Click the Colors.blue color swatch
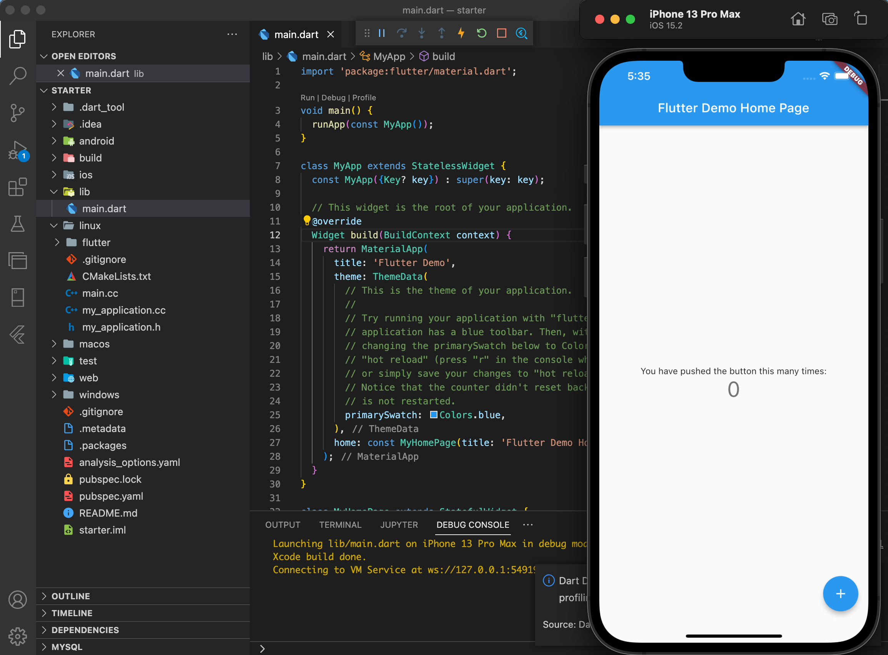 [x=434, y=415]
